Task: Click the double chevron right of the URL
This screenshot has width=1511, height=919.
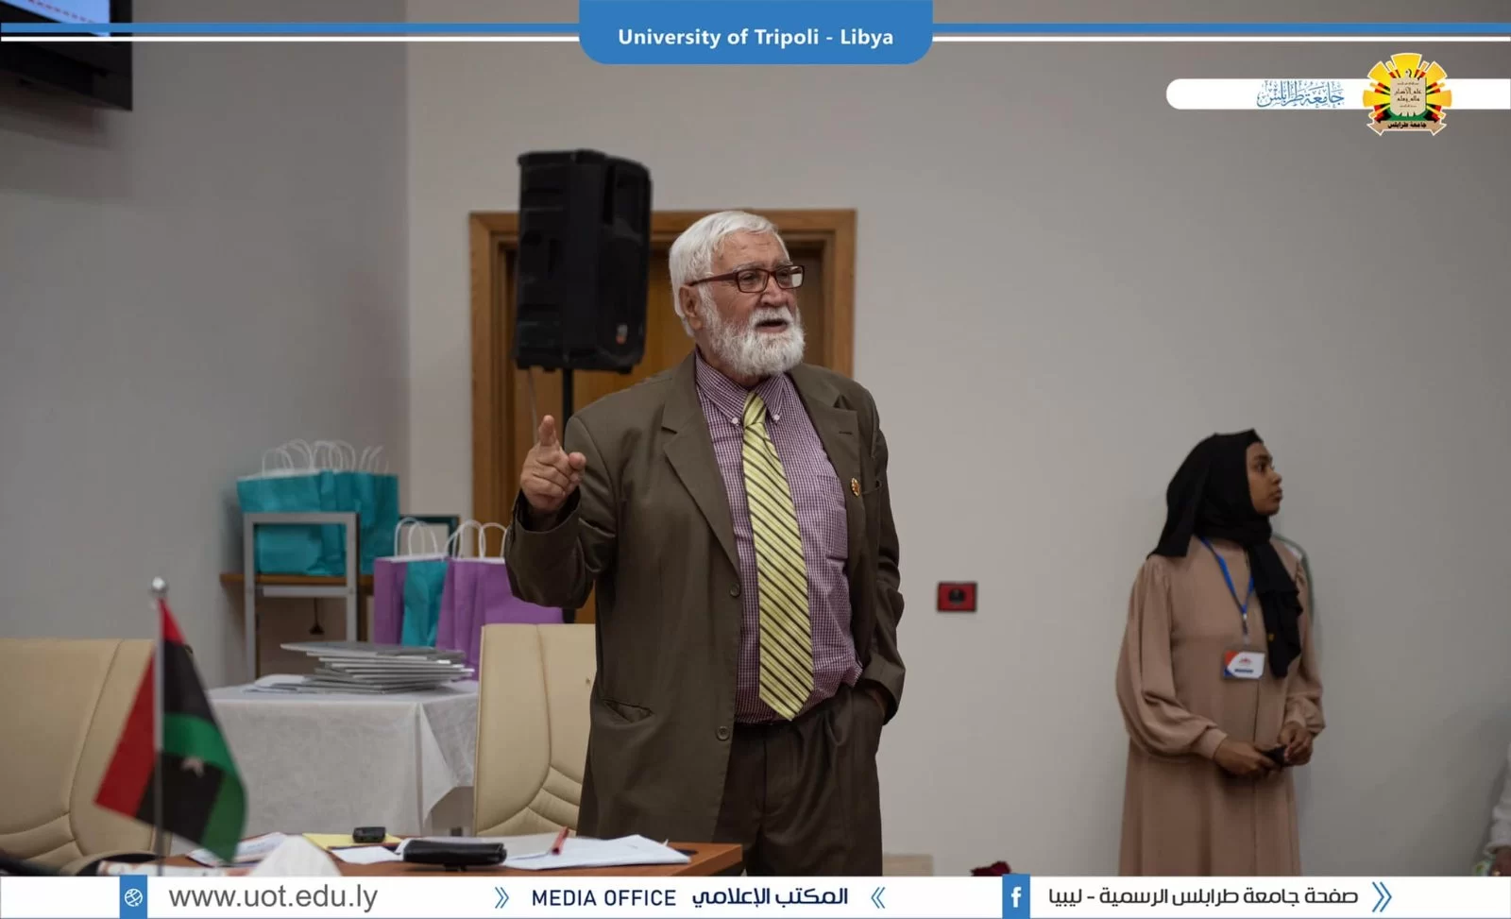Action: point(501,897)
